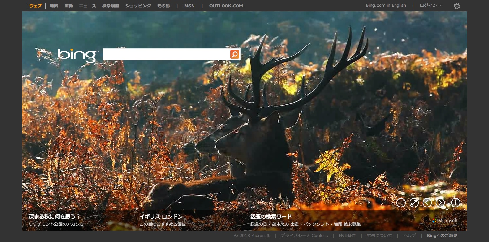Click the orange search magnifier button
Screen dimensions: 489x242
coord(235,54)
